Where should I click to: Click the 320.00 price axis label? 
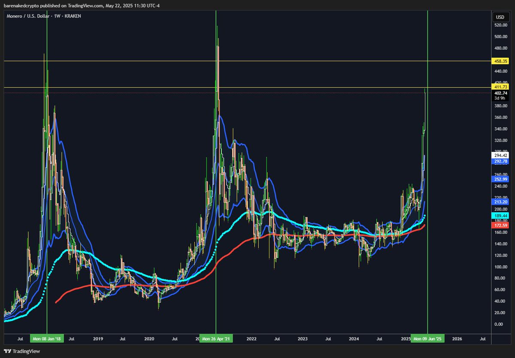tap(501, 140)
